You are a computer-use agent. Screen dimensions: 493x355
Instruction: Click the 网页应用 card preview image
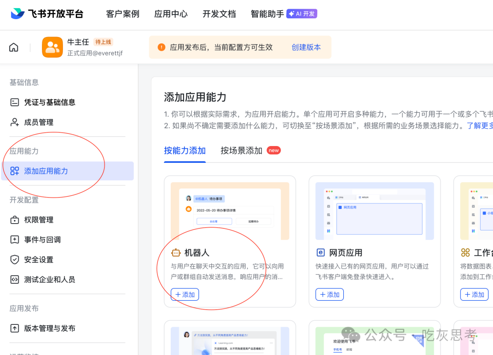(374, 211)
